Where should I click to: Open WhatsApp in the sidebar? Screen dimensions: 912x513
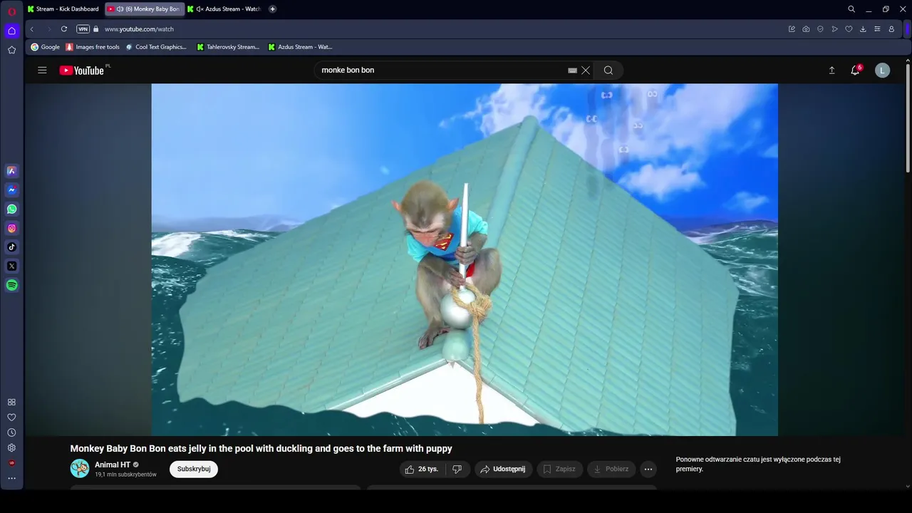coord(11,209)
